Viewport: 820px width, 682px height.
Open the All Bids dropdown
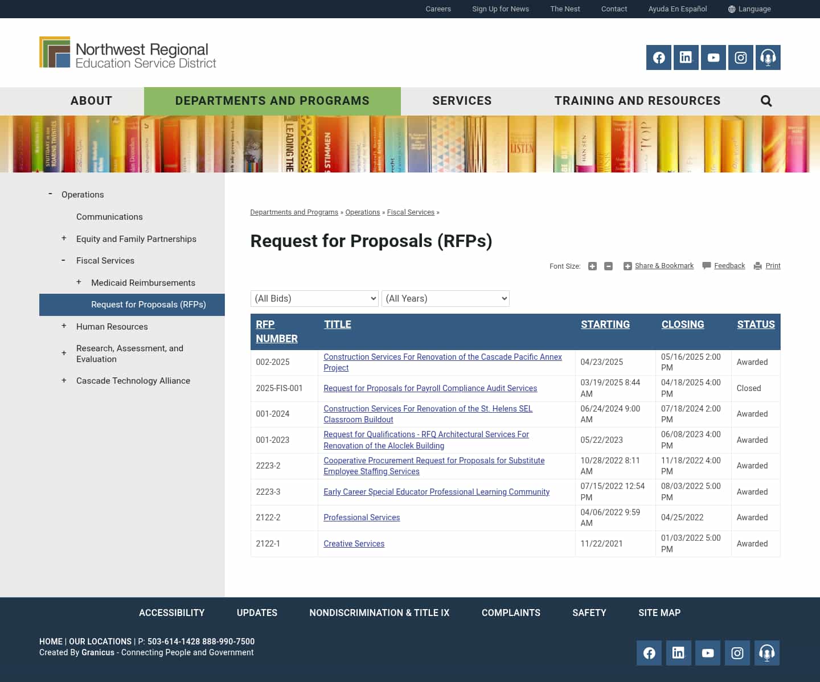point(314,299)
